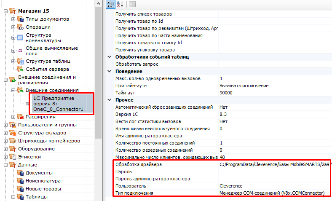The image size is (332, 201).
Task: Click the Структура номенклатуры table icon
Action: 20,38
